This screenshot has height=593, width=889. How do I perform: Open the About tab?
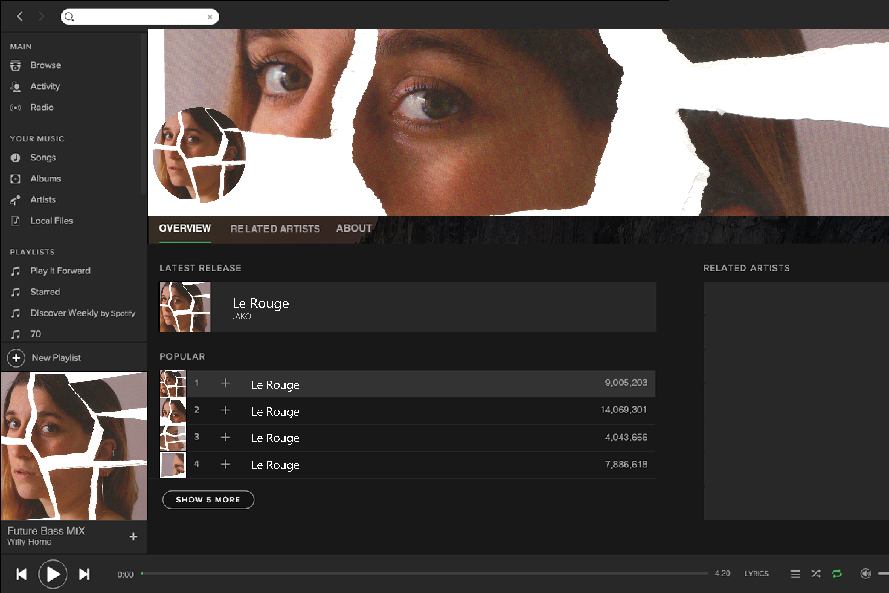coord(354,228)
